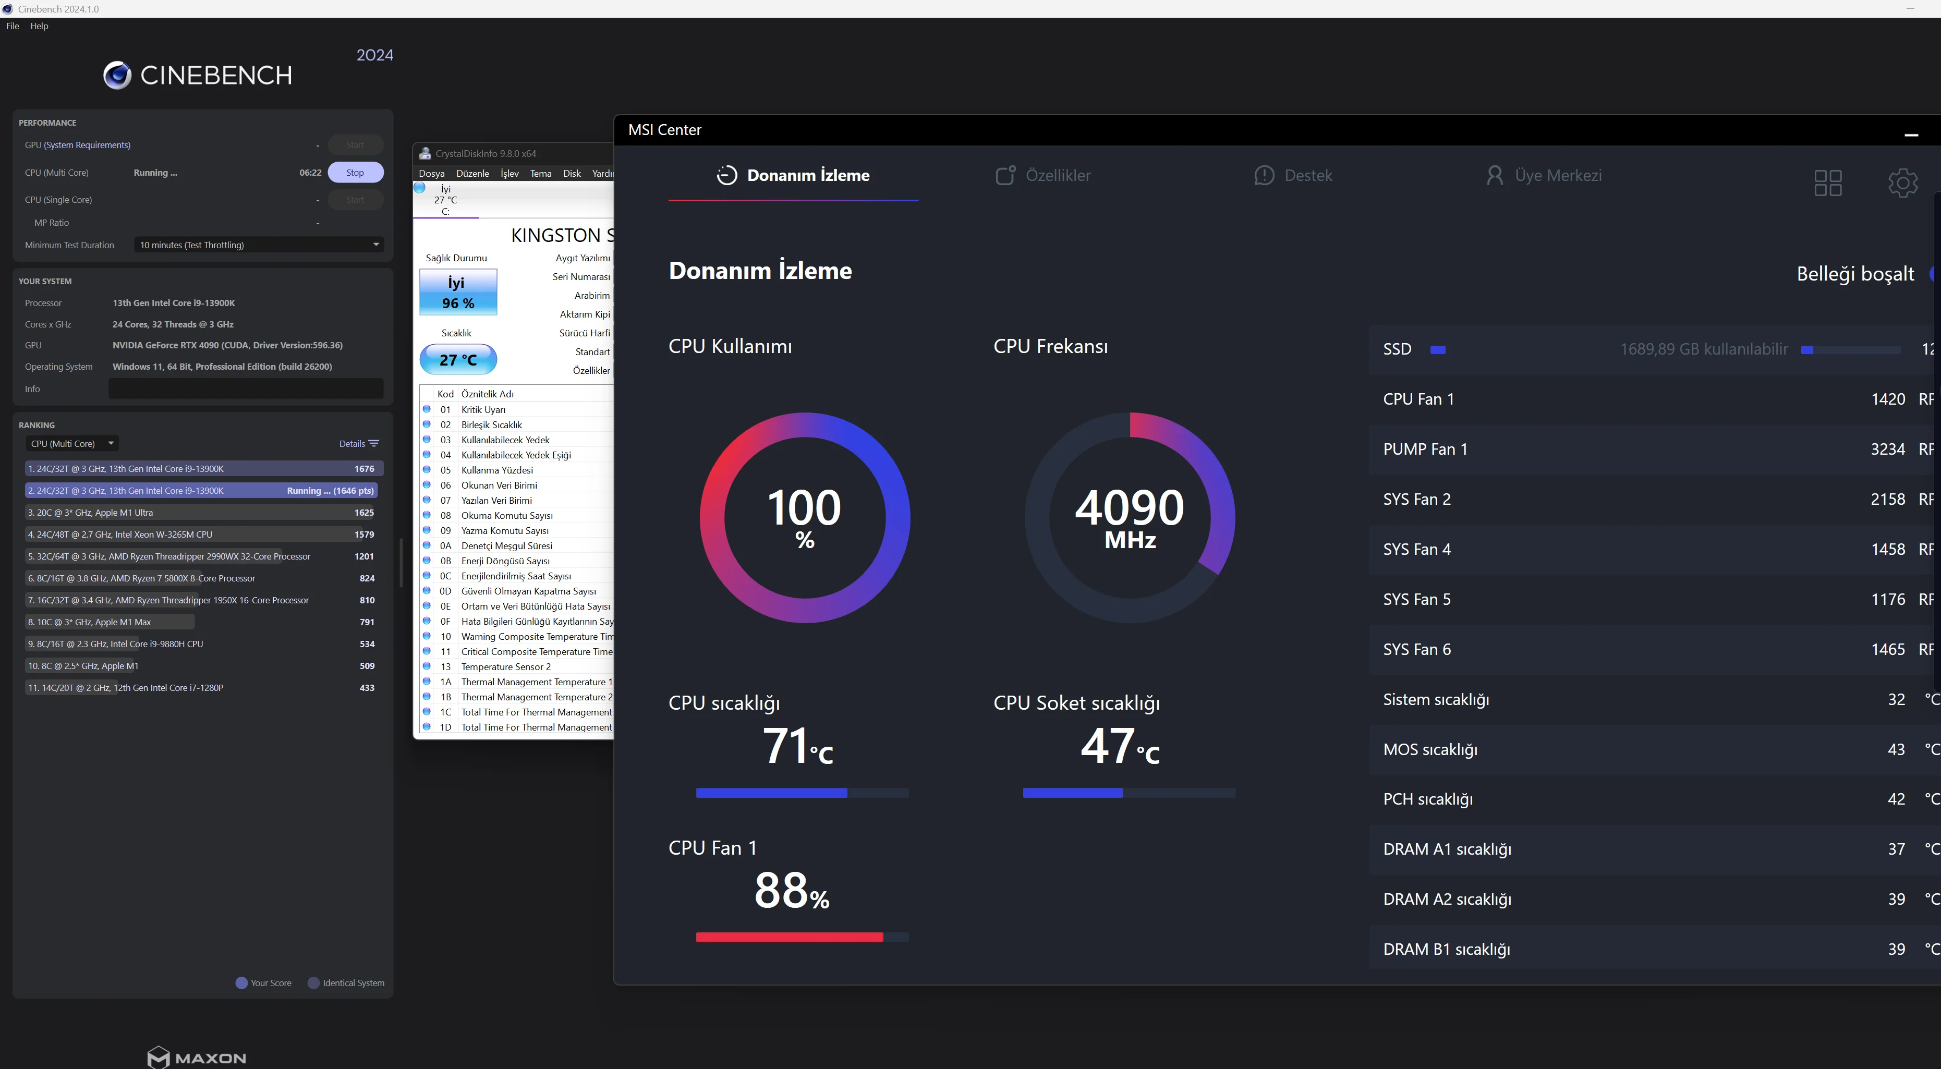The width and height of the screenshot is (1941, 1069).
Task: Click the Üye Merkezi person icon
Action: (1494, 176)
